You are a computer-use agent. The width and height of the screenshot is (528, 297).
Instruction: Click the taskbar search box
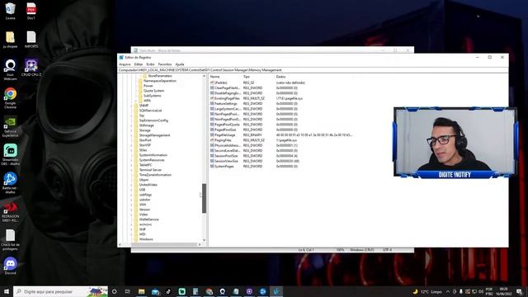tap(60, 291)
